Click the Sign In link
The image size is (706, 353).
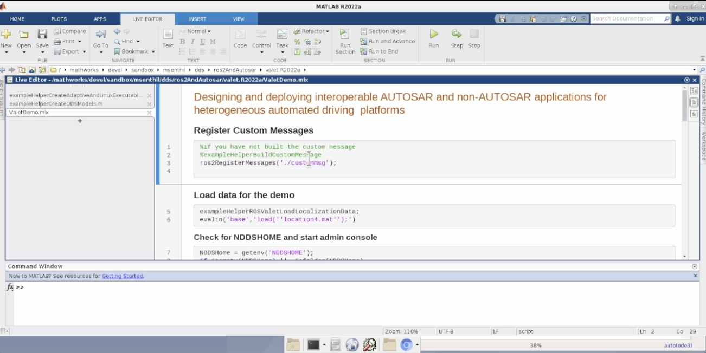point(695,19)
